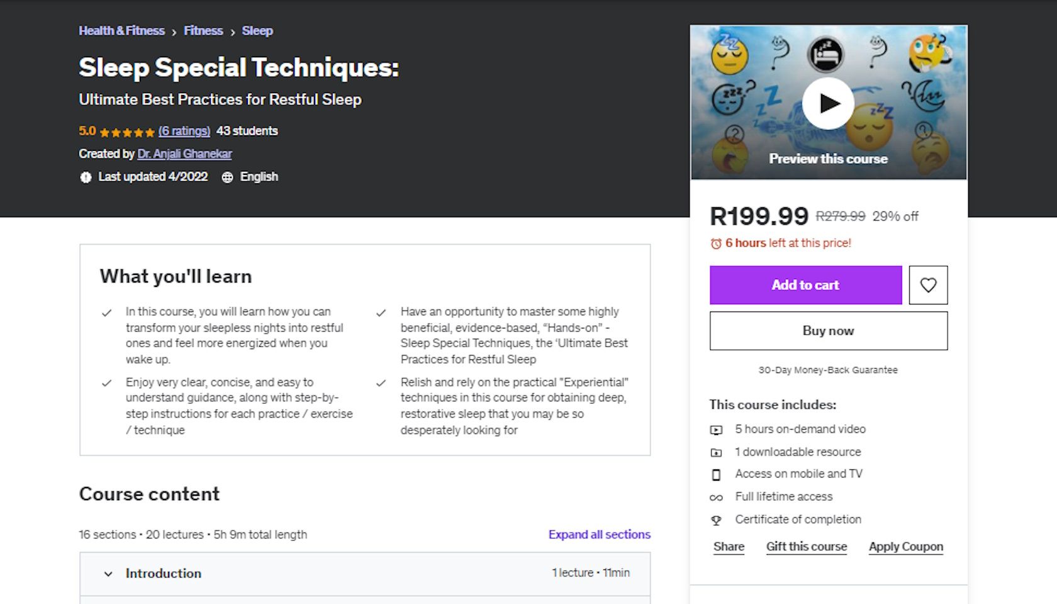Play the course preview video

pyautogui.click(x=829, y=103)
